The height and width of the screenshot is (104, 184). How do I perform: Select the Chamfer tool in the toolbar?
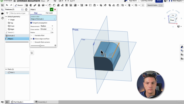pyautogui.click(x=54, y=5)
